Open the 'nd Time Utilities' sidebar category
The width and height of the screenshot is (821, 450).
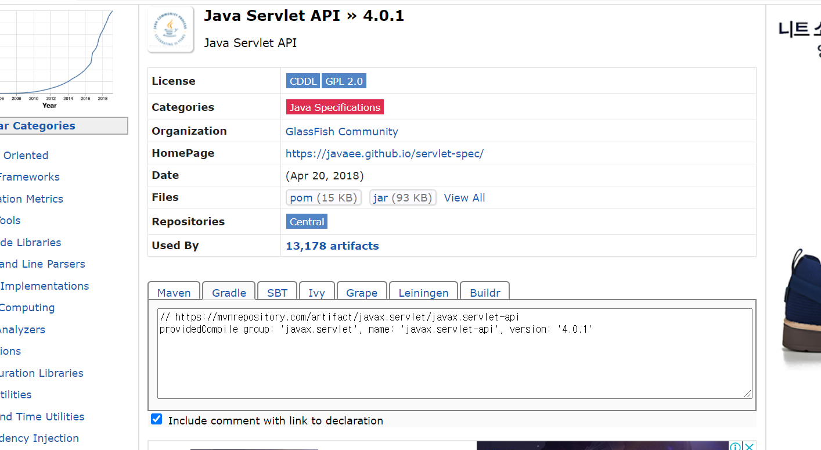point(42,417)
